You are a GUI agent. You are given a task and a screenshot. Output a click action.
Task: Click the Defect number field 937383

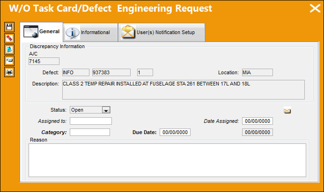(x=111, y=72)
